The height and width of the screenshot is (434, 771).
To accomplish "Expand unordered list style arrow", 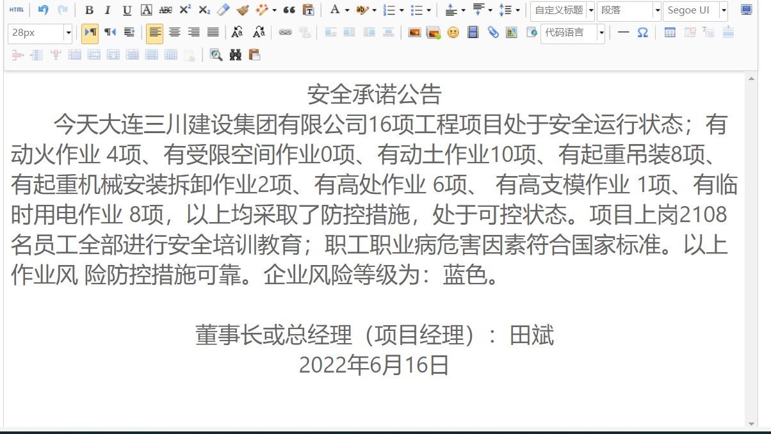I will tap(428, 10).
